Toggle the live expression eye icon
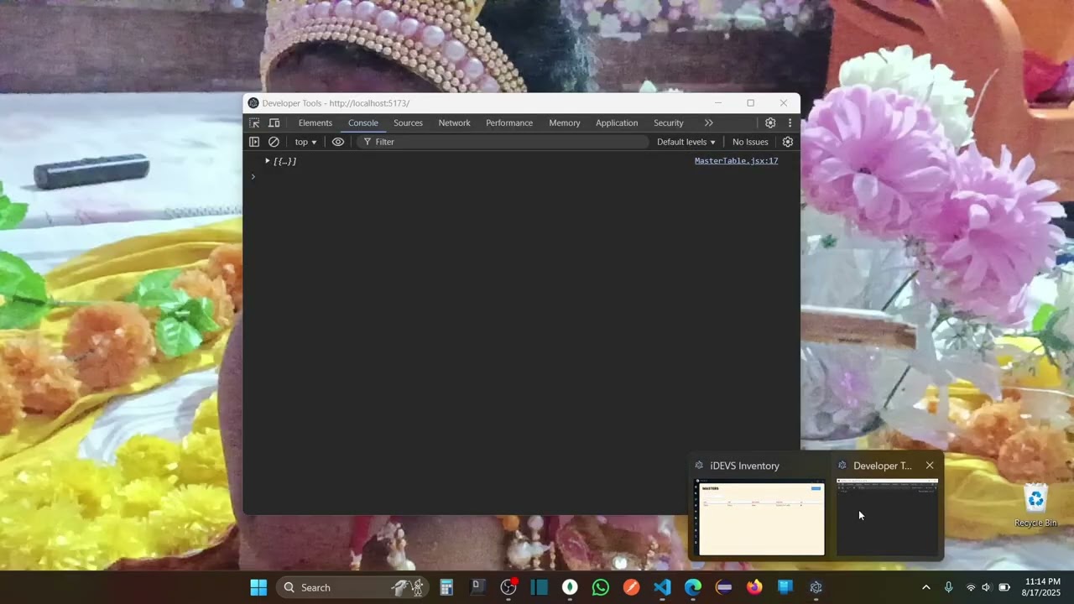The height and width of the screenshot is (604, 1074). click(338, 142)
